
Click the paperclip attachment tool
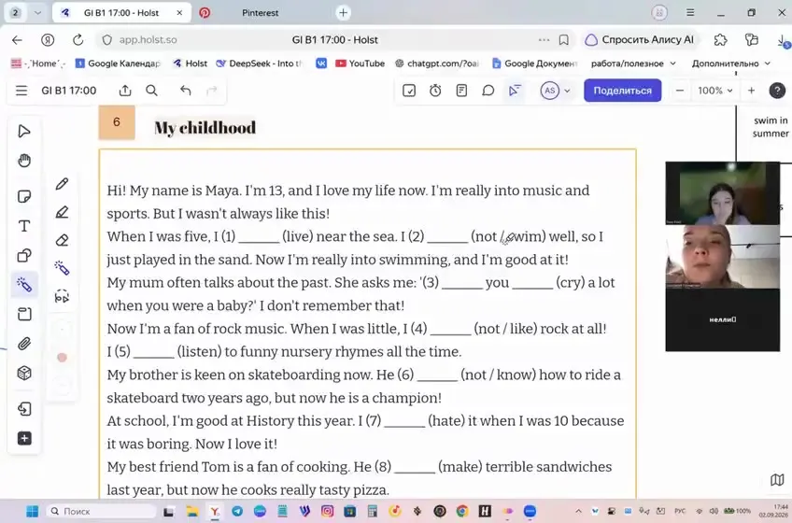23,344
